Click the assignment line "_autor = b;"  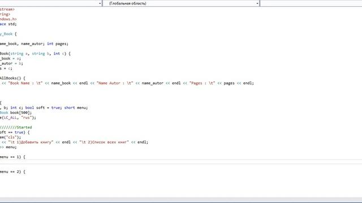[x=11, y=64]
